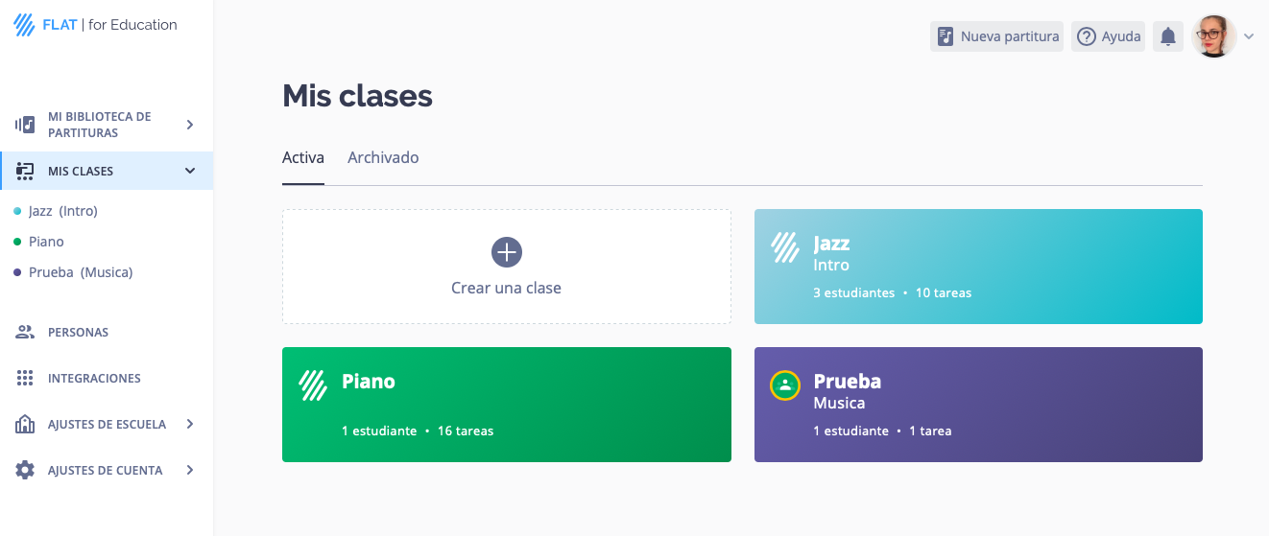
Task: Click the user profile avatar photo
Action: (1213, 36)
